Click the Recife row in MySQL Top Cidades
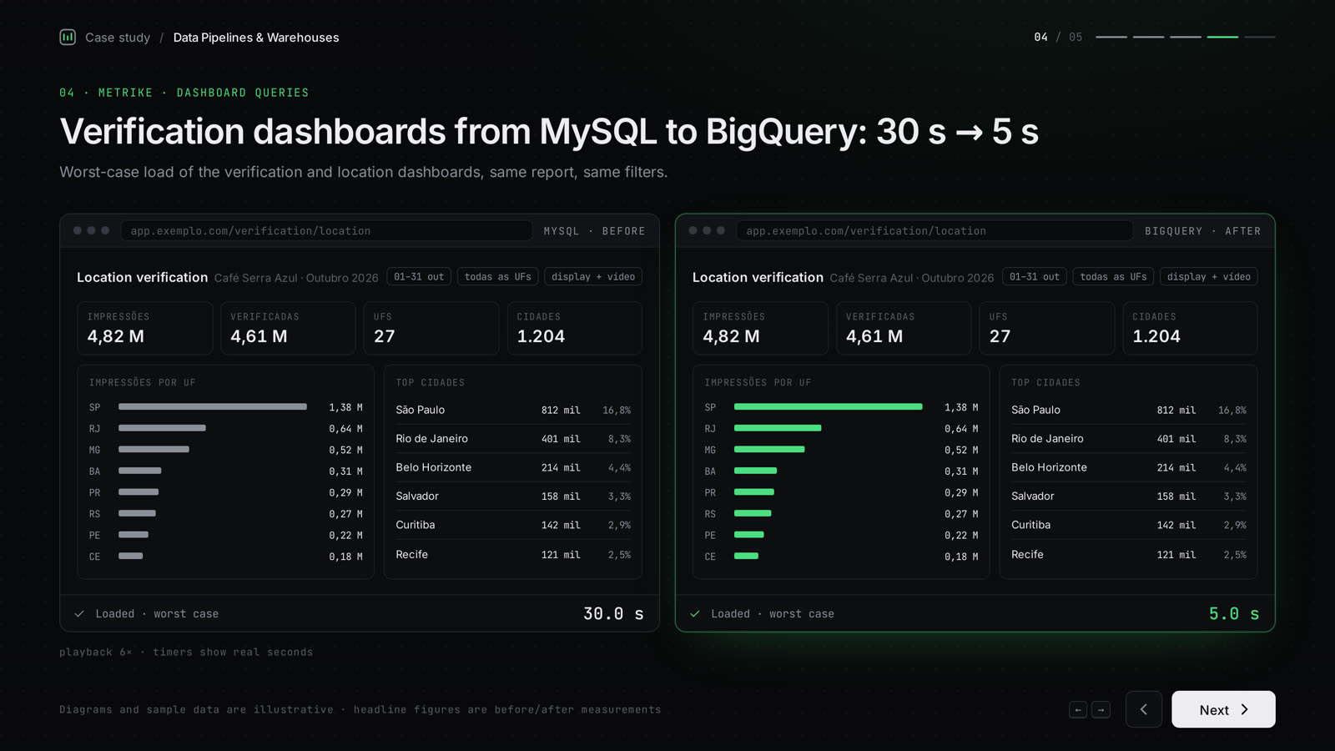 coord(513,554)
